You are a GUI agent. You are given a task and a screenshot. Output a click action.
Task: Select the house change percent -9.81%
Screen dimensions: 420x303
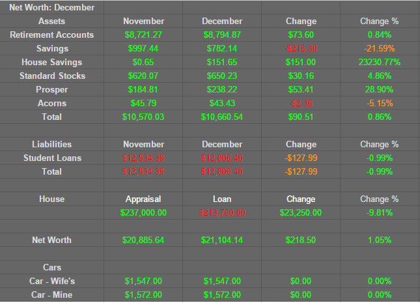coord(380,212)
